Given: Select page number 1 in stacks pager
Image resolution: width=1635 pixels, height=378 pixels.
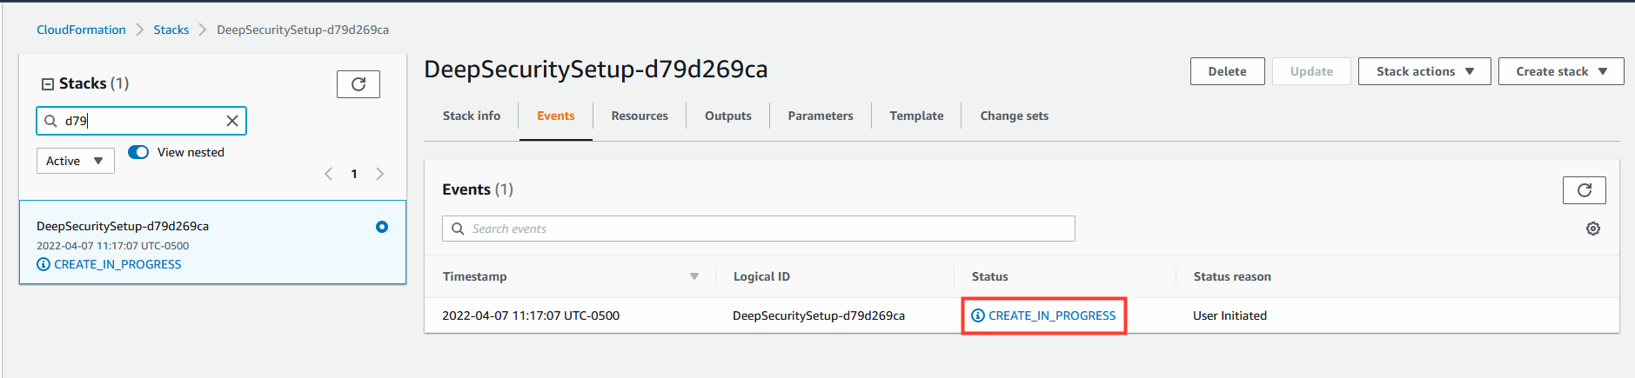Looking at the screenshot, I should tap(354, 174).
